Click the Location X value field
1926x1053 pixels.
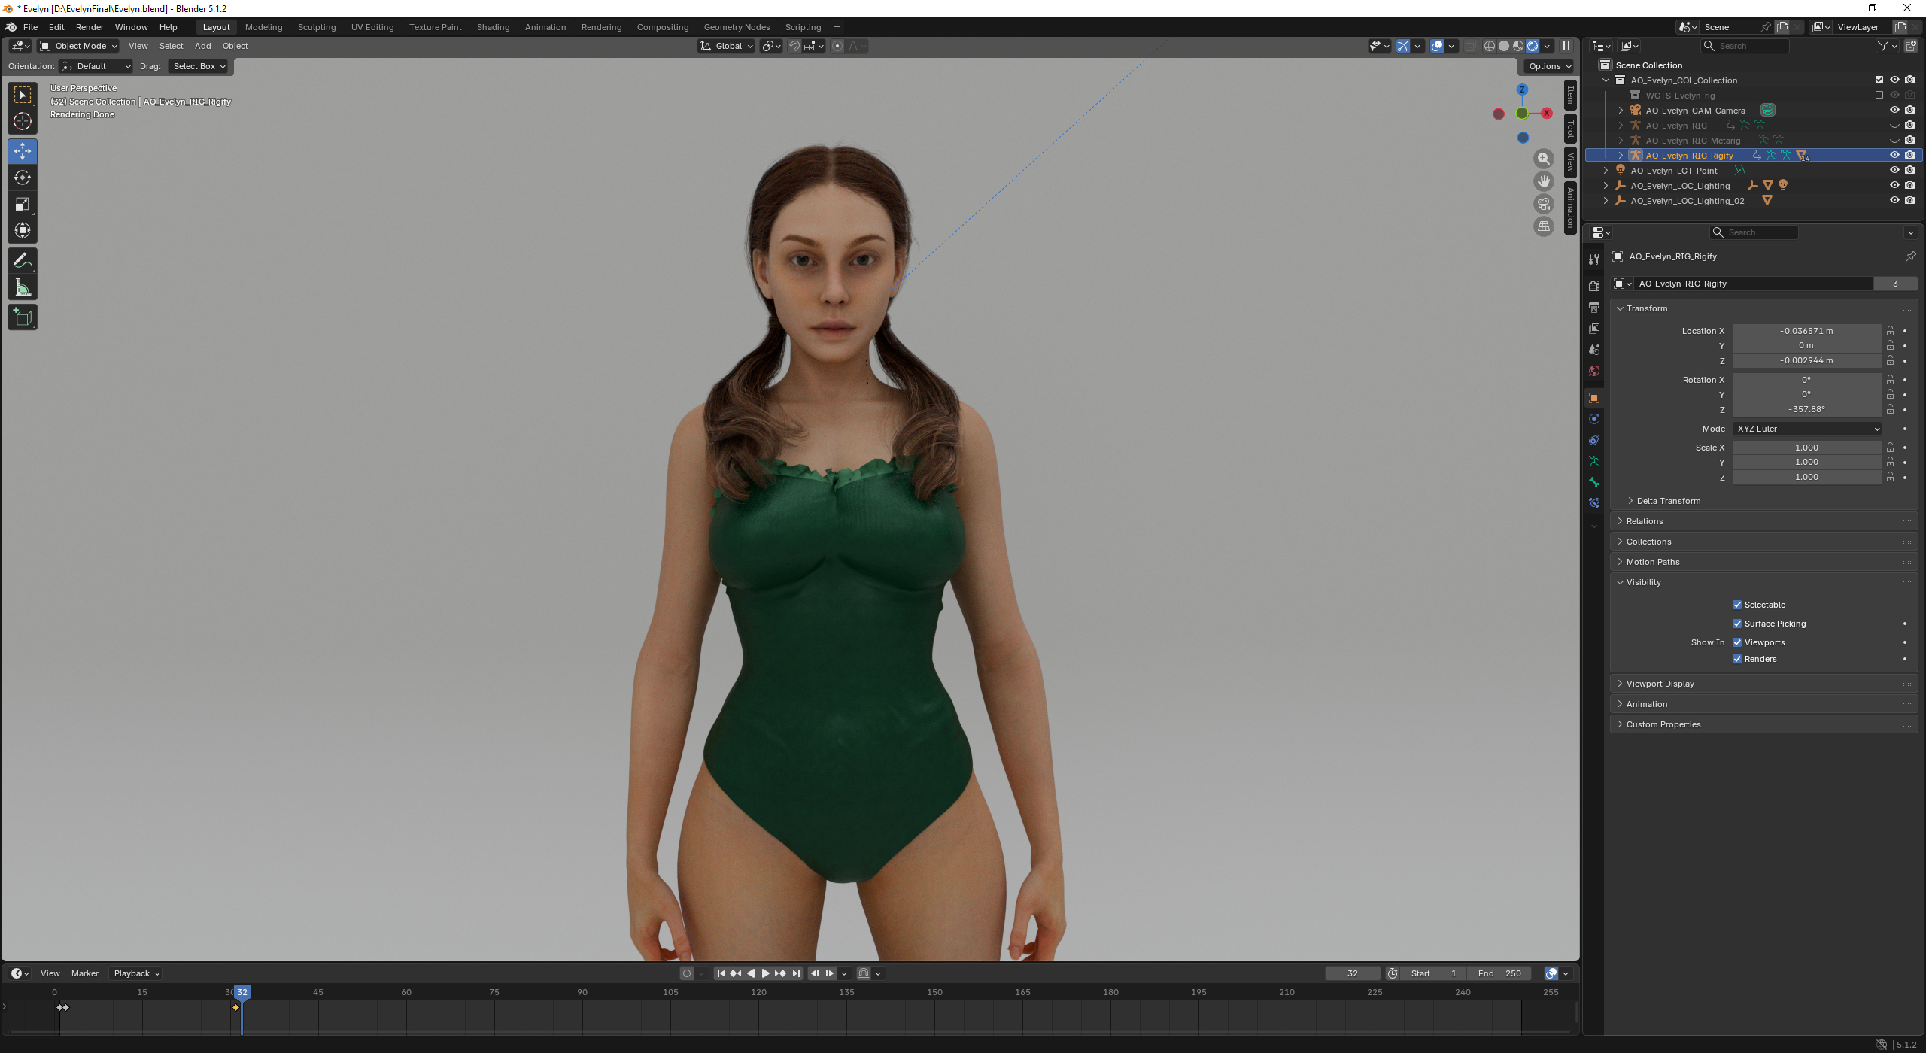[1806, 331]
